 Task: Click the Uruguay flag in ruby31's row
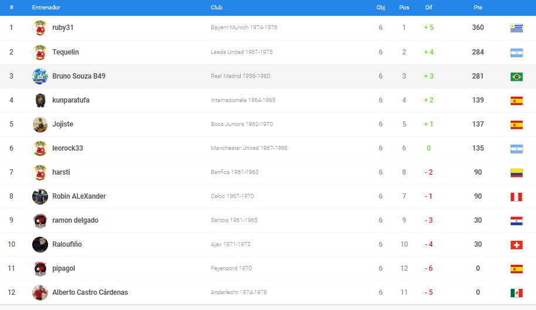point(516,28)
